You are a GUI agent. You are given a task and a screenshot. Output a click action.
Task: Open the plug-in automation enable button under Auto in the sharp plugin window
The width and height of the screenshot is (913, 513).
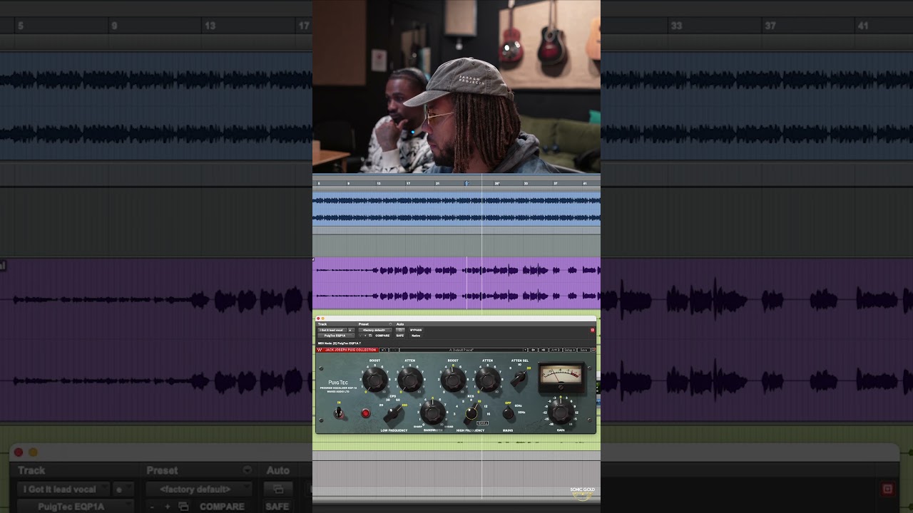[x=400, y=330]
